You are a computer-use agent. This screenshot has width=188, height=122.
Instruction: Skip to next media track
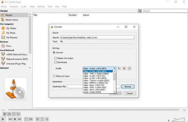tap(19, 119)
